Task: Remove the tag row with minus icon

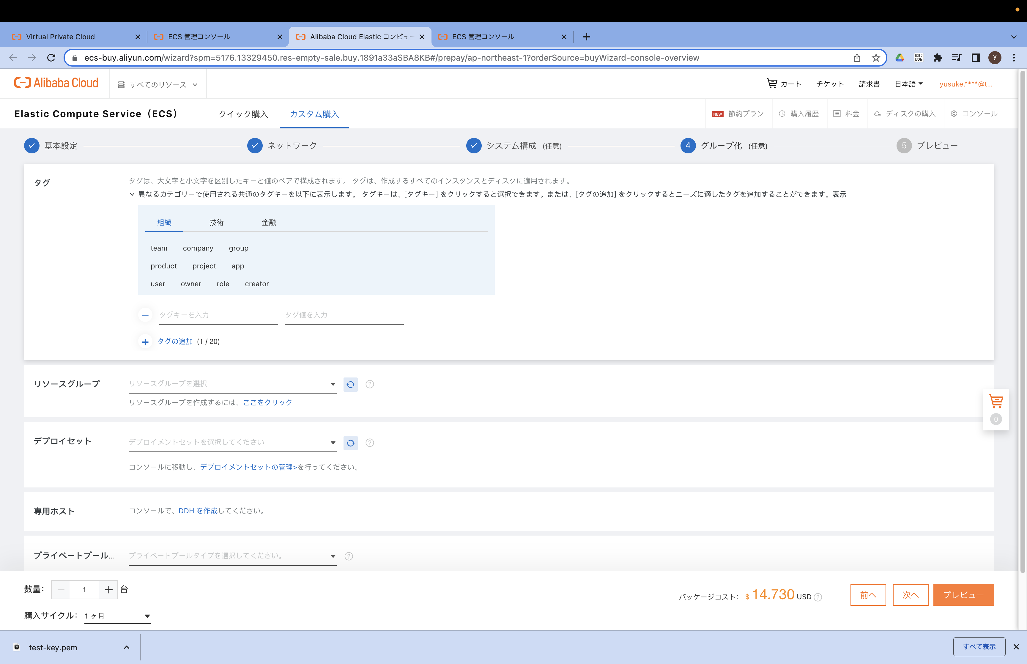Action: coord(145,315)
